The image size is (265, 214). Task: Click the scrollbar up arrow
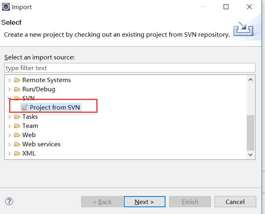click(251, 79)
